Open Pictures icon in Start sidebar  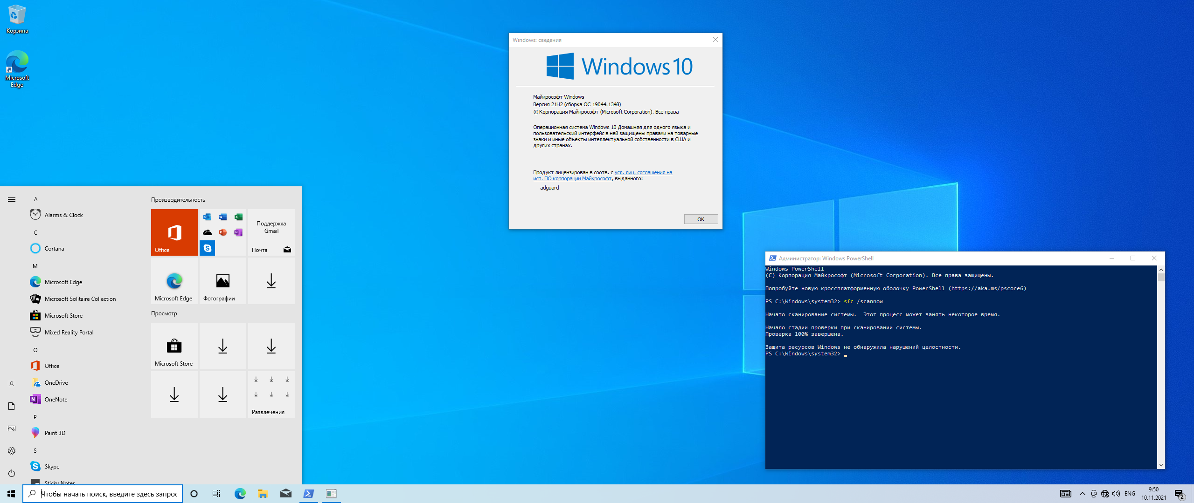[x=12, y=428]
